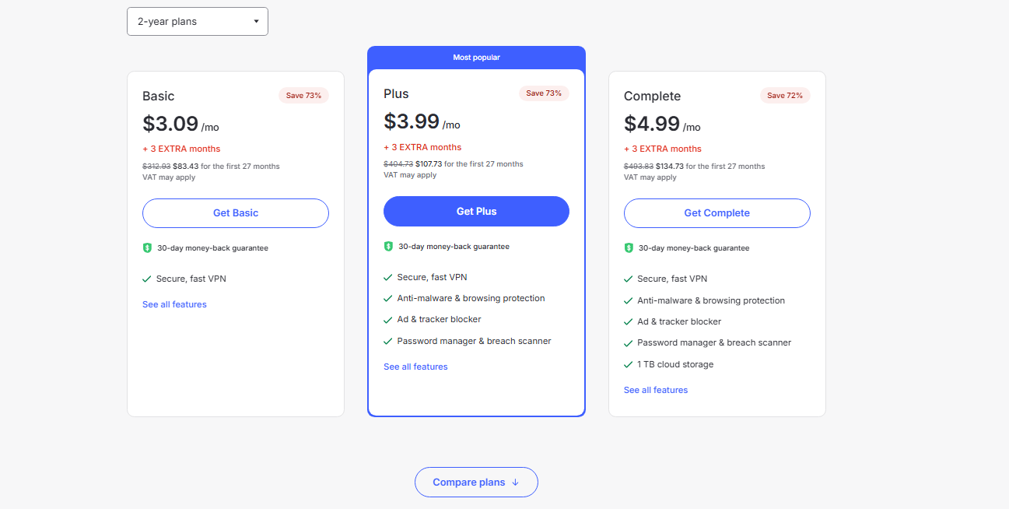Click the Get Plus button
Screen dimensions: 1009x509
click(x=476, y=212)
